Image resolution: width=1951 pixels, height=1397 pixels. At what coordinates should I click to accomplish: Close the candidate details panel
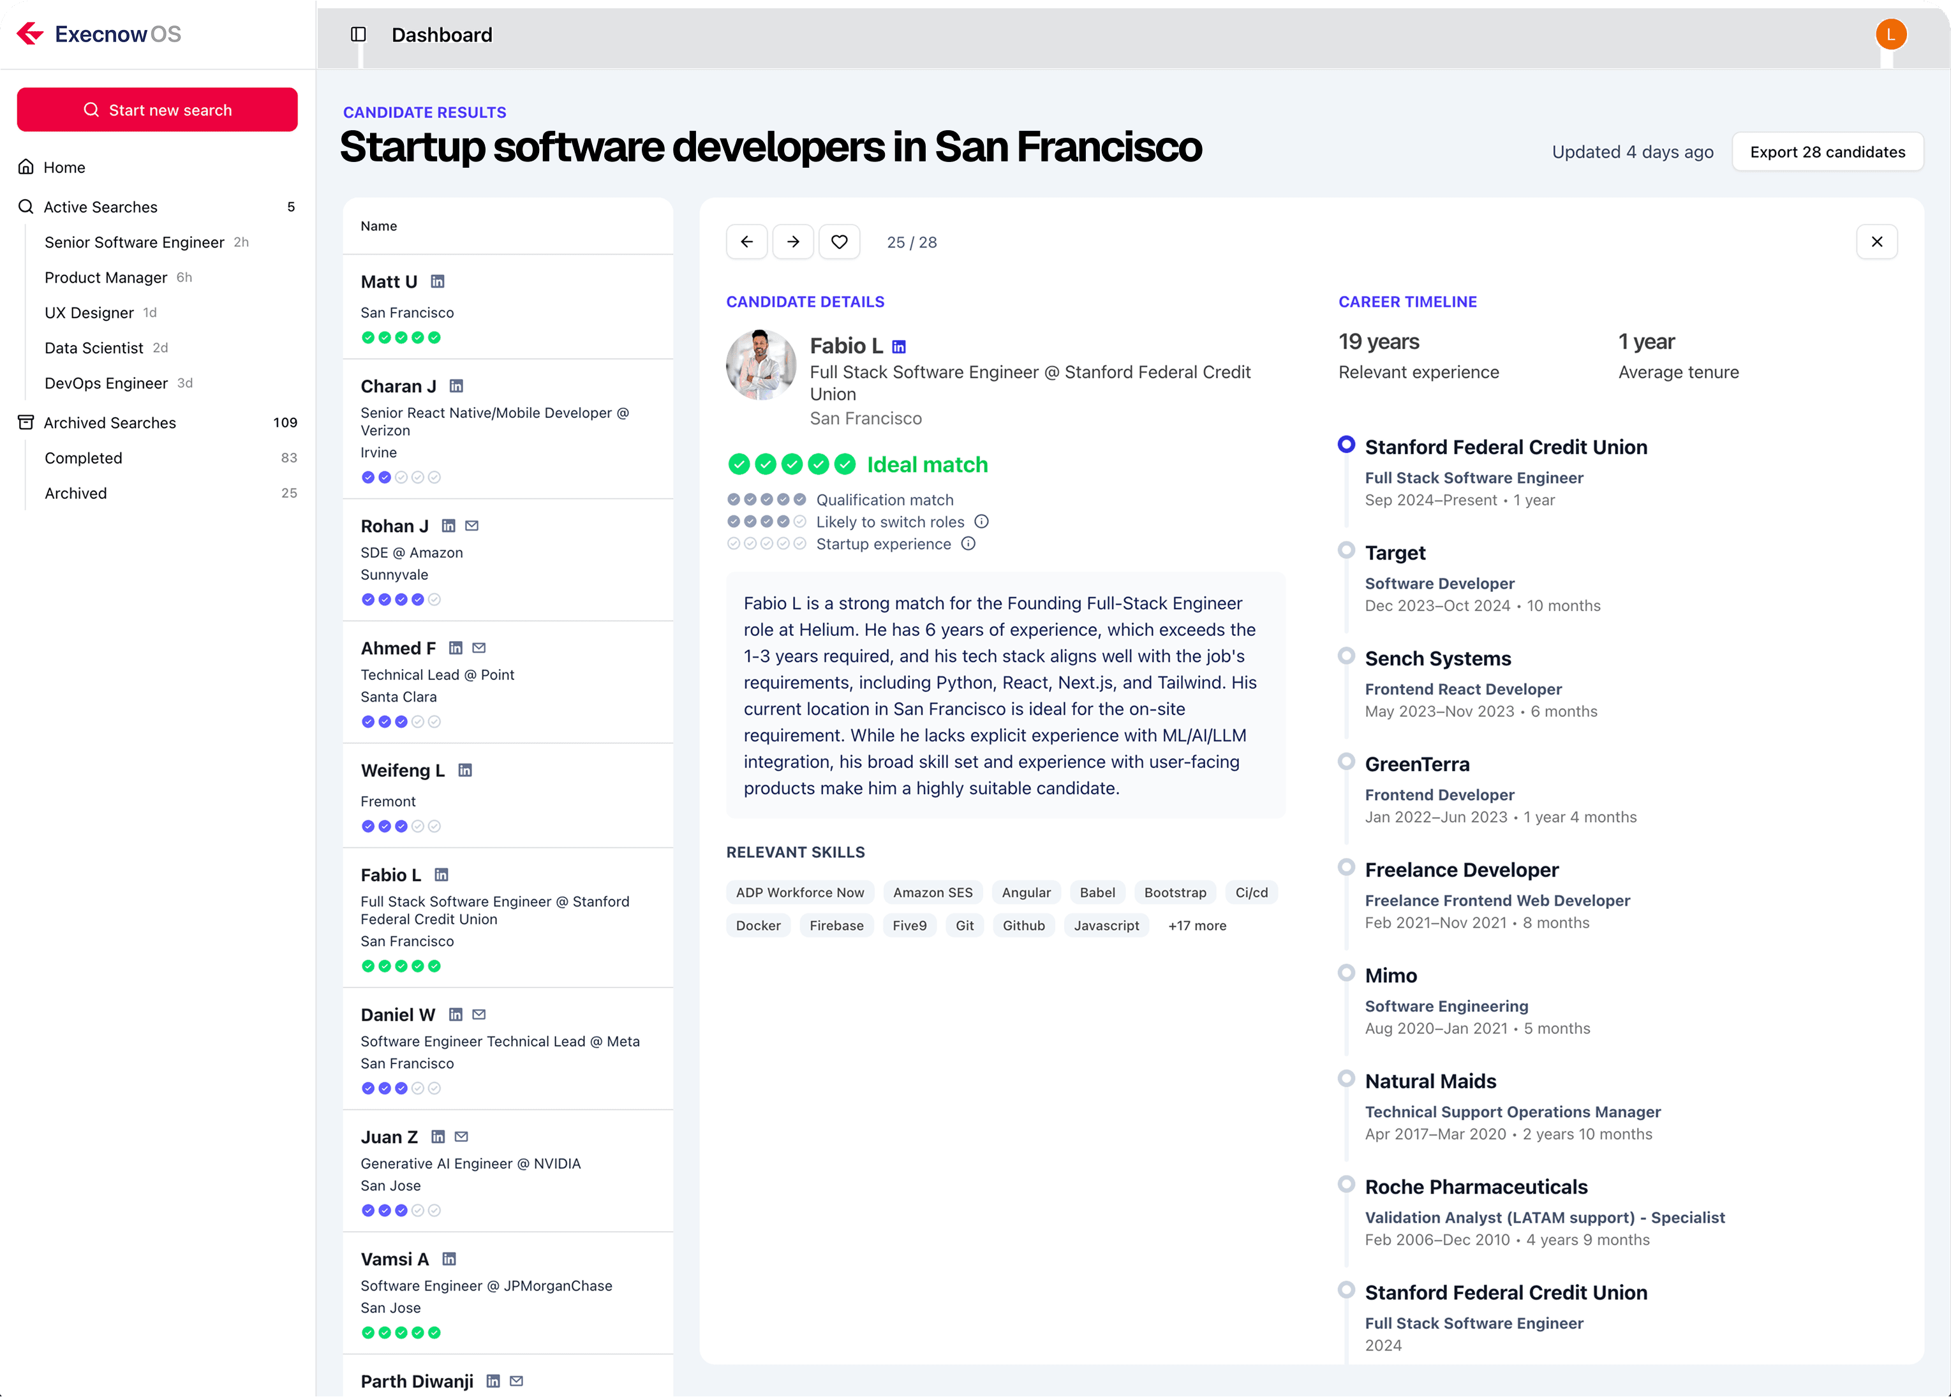pyautogui.click(x=1876, y=242)
